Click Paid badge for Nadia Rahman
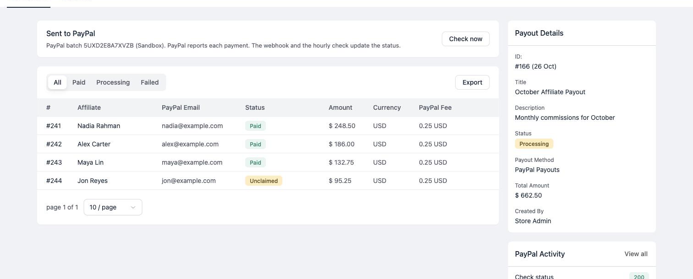 click(255, 126)
